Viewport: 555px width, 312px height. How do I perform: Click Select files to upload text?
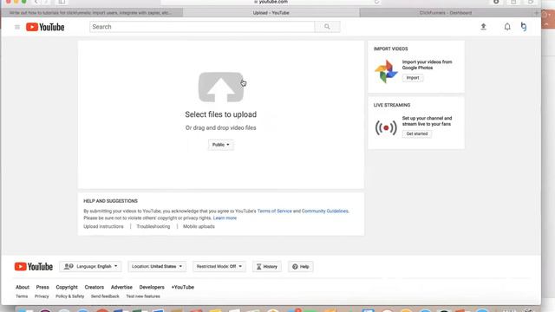[x=221, y=114]
